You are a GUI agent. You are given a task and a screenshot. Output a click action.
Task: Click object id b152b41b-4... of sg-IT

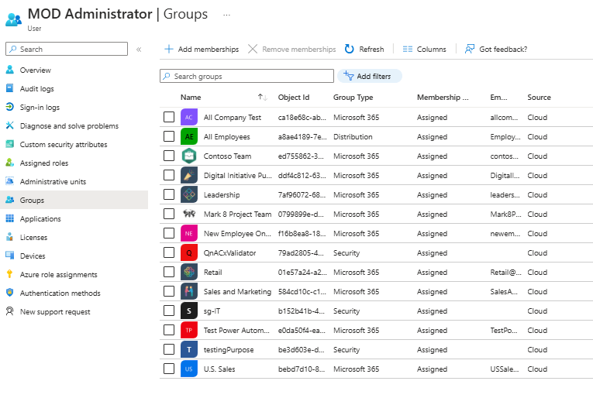tap(301, 311)
